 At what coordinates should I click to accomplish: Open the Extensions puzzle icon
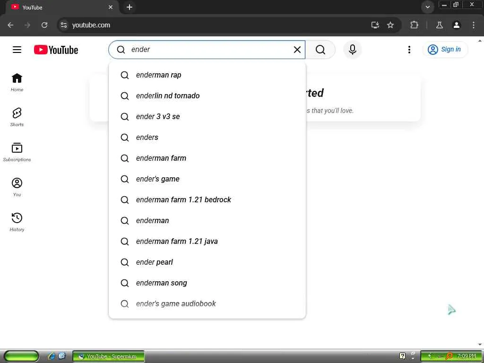point(414,25)
